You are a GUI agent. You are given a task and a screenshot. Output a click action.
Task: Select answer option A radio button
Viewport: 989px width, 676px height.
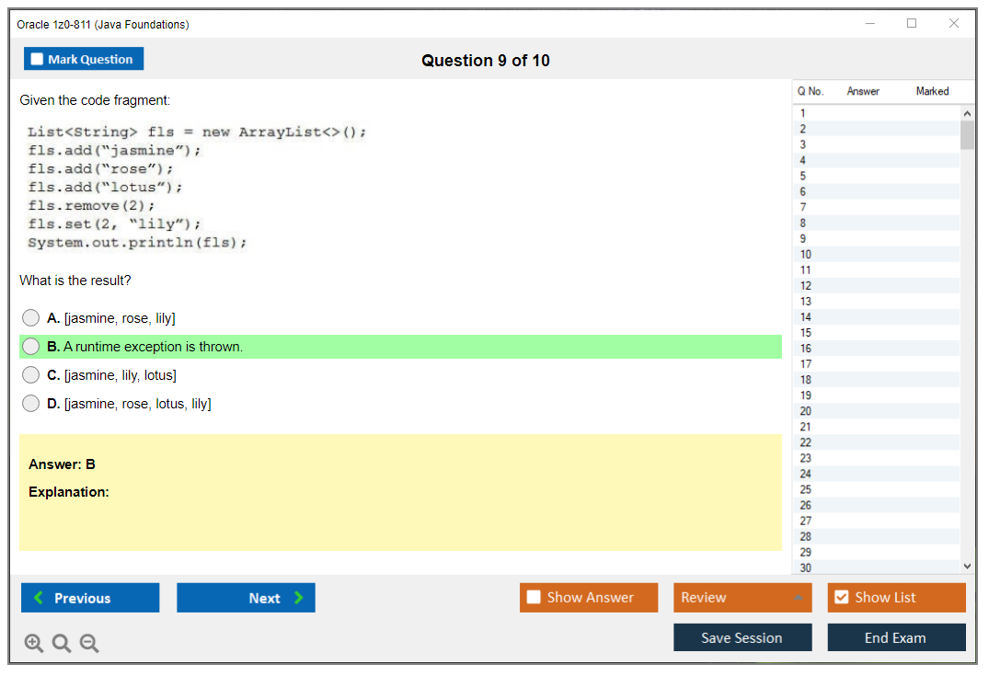point(30,317)
